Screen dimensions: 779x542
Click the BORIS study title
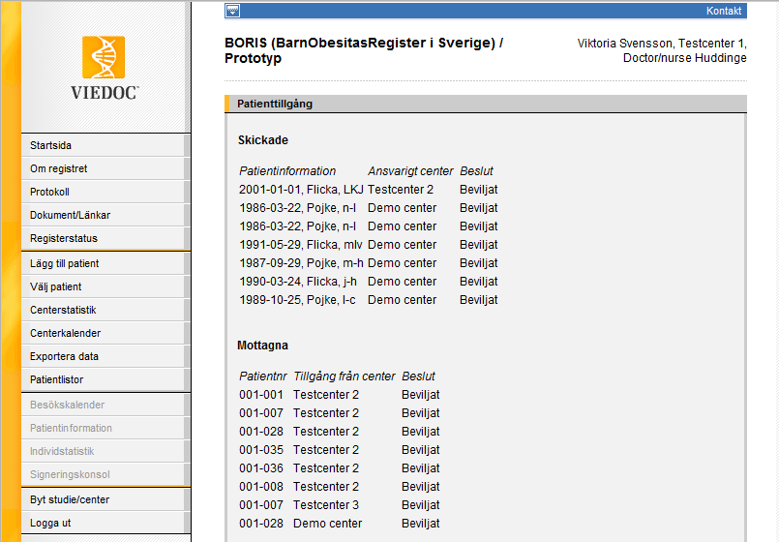[364, 50]
